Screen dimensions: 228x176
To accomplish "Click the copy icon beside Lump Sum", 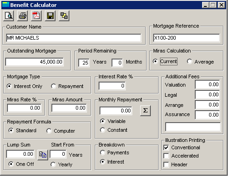I will coord(43,155).
